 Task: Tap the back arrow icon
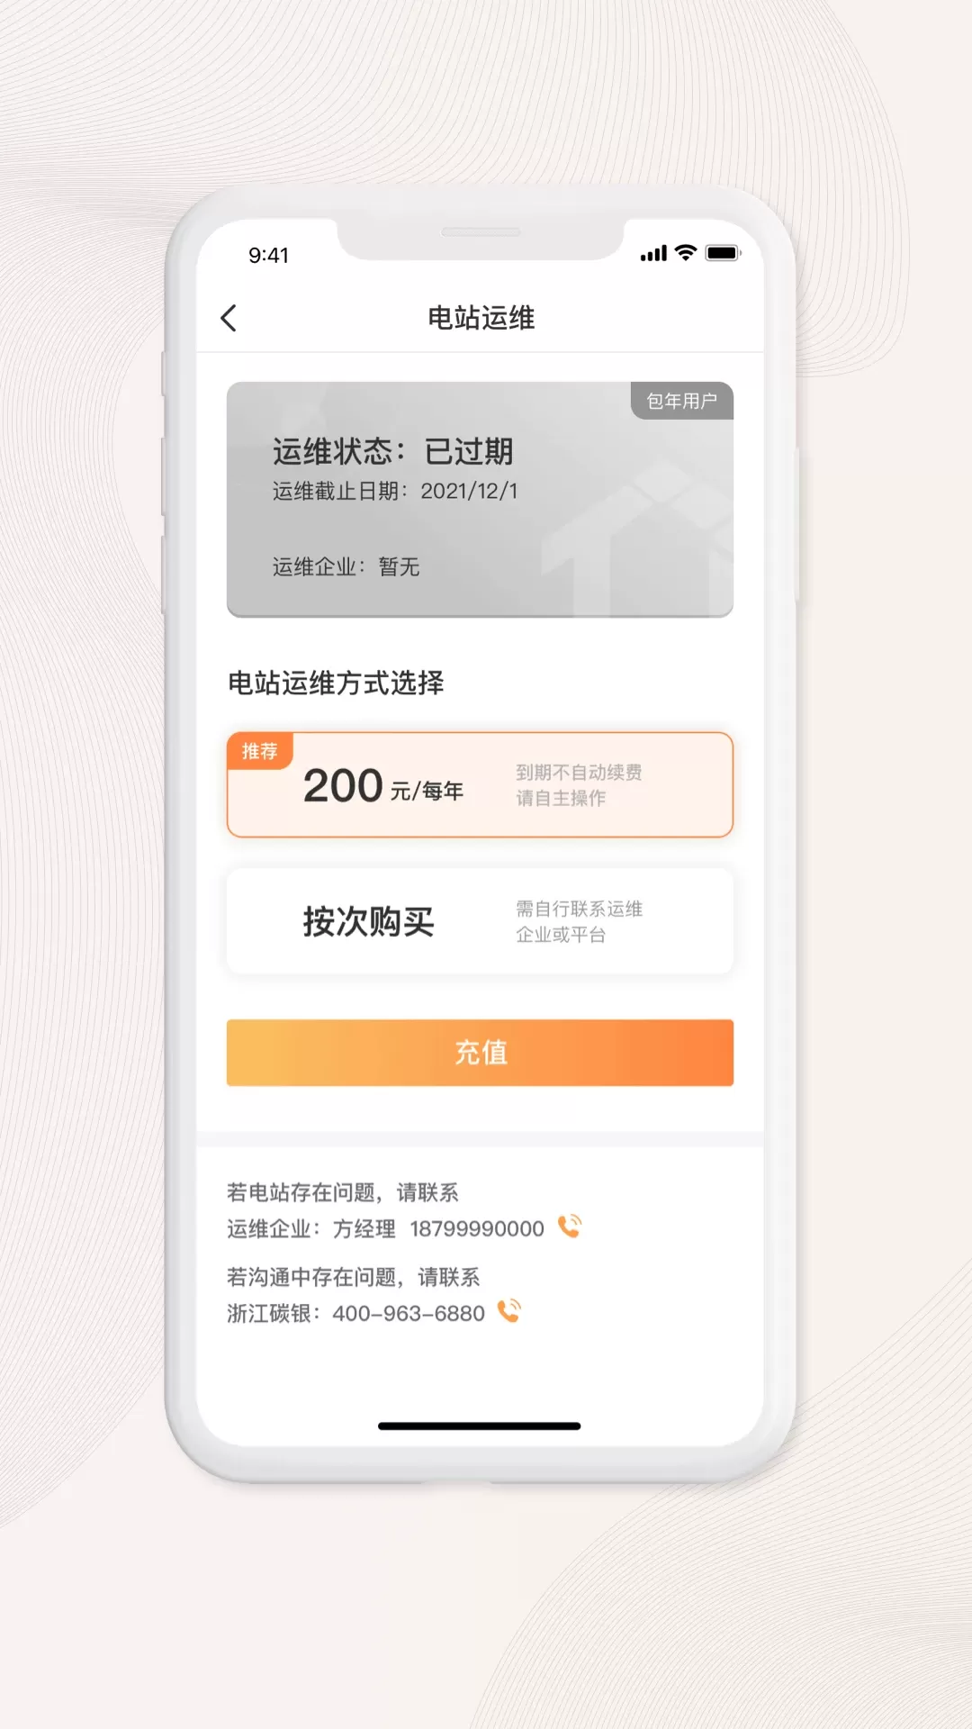point(229,318)
